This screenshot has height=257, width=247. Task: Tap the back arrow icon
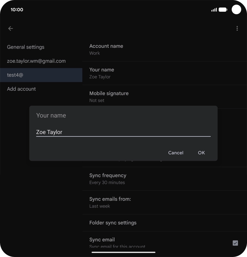[x=10, y=28]
